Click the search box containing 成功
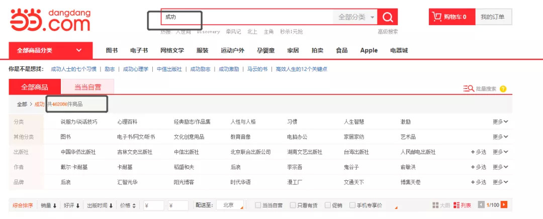 click(246, 17)
